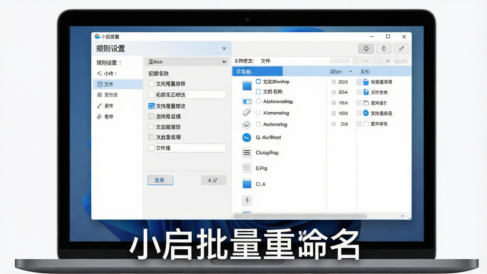
Task: Click the calendar icon between the blue document and round icons
Action: (x=366, y=103)
